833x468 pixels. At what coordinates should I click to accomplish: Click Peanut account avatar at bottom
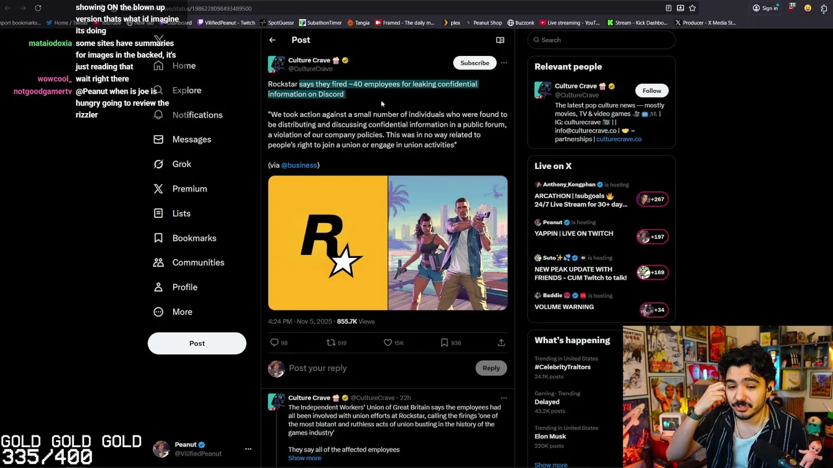pyautogui.click(x=161, y=449)
